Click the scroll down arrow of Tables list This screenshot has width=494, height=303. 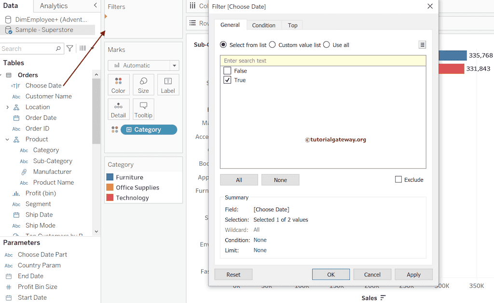(96, 231)
